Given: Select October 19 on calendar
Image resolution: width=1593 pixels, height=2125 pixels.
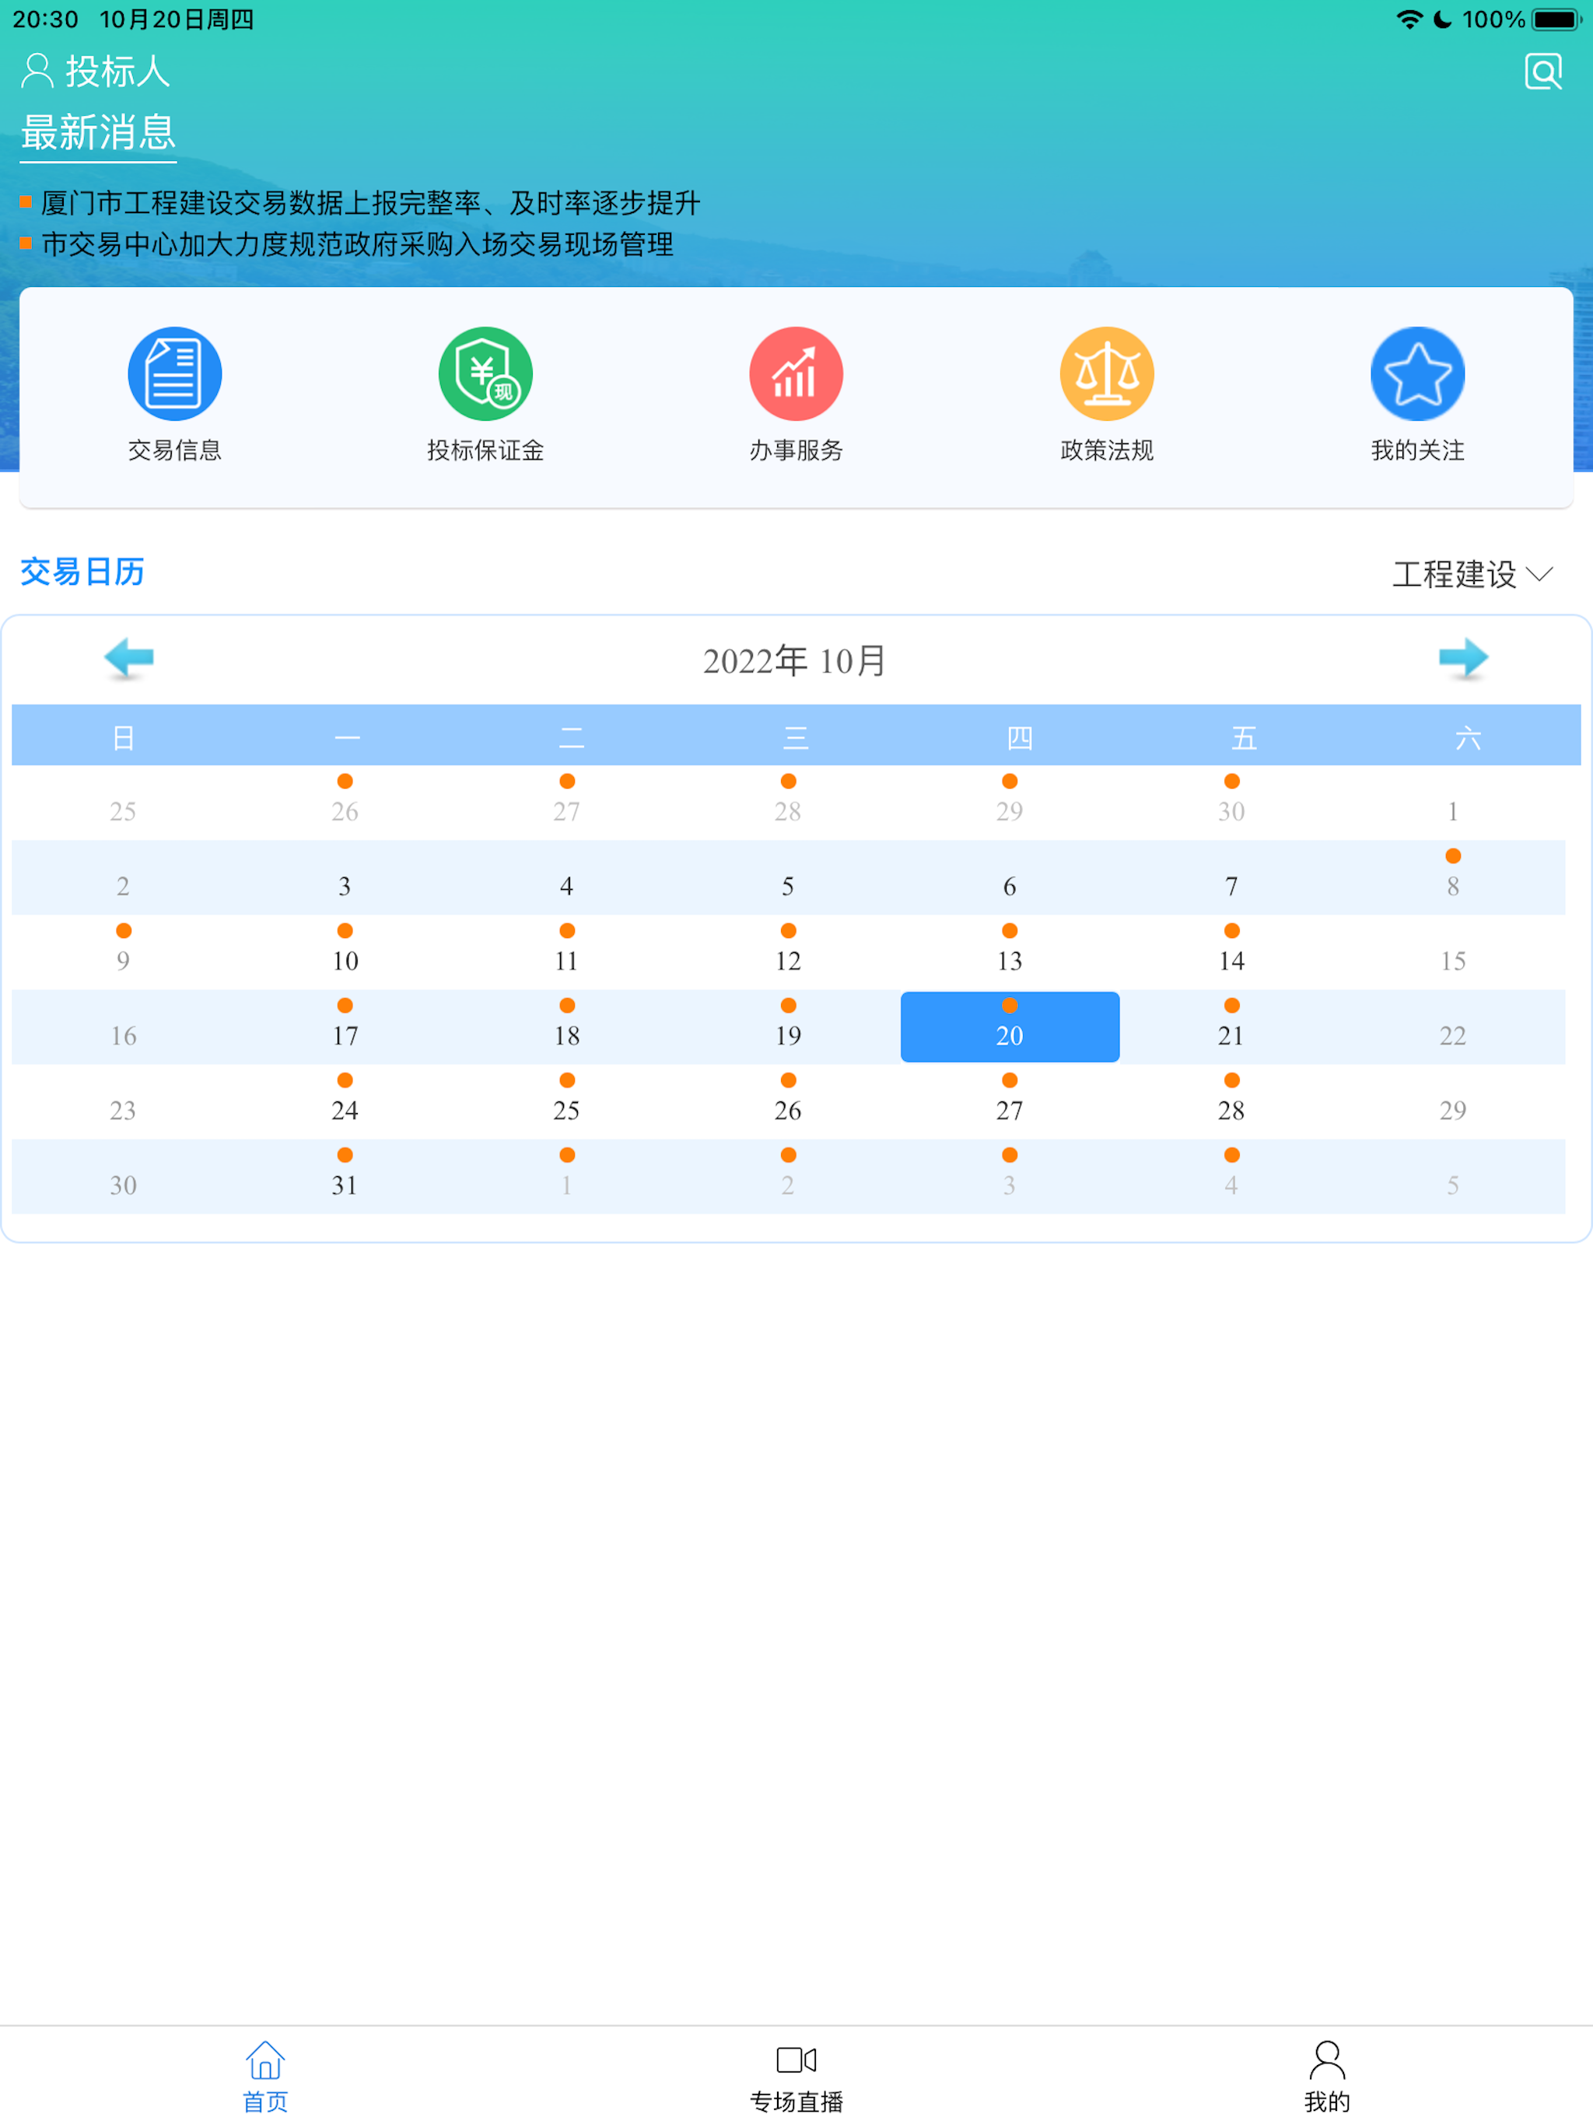Looking at the screenshot, I should (788, 1026).
